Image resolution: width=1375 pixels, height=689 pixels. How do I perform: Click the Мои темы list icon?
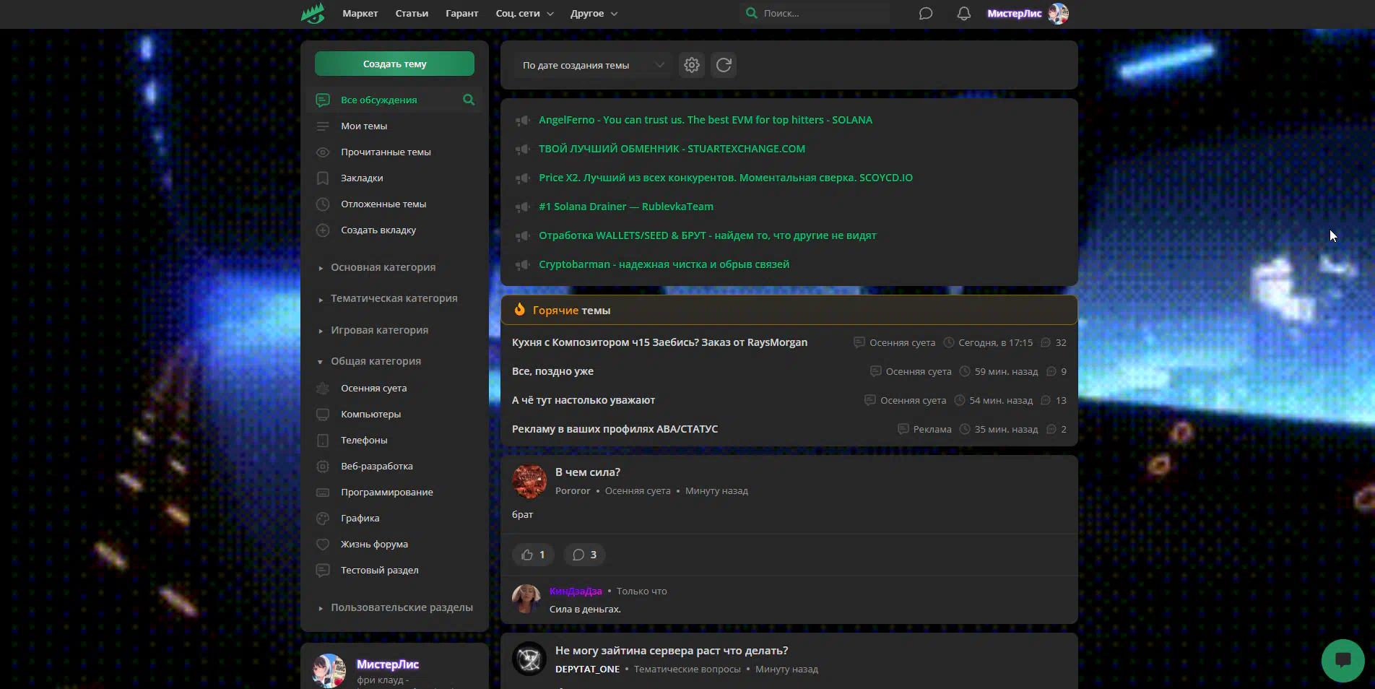(323, 126)
